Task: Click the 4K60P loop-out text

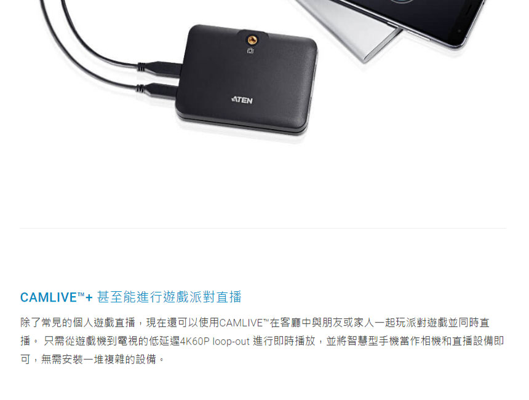Action: click(215, 341)
